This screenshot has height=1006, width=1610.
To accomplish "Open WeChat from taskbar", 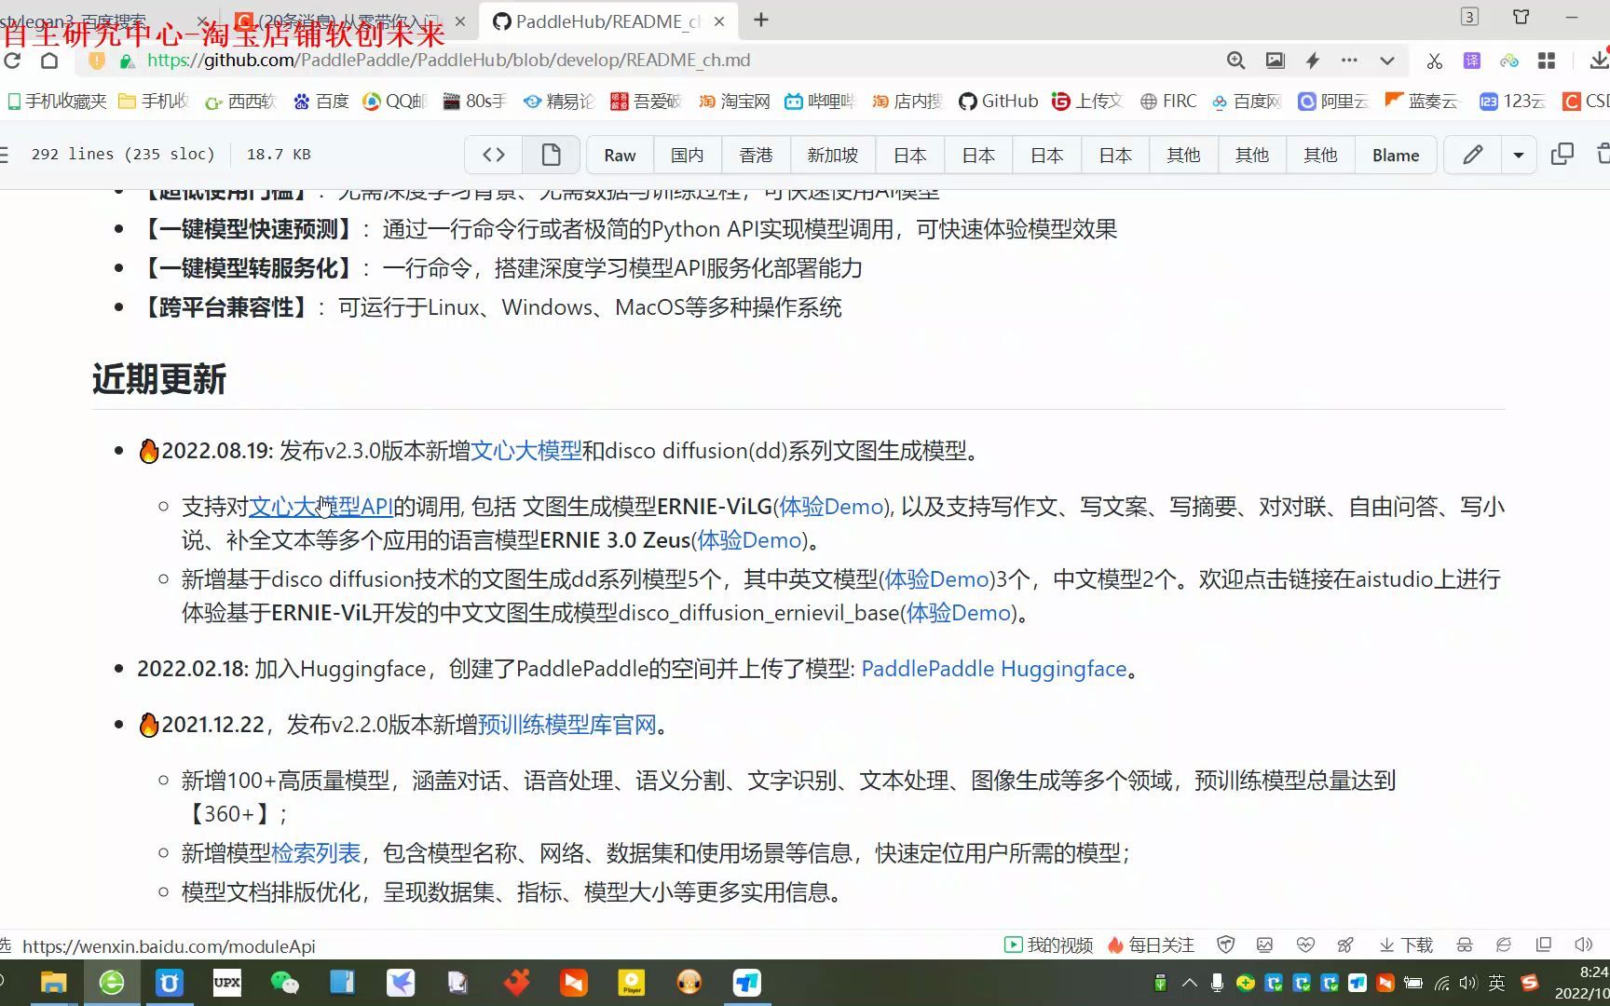I will tap(284, 983).
